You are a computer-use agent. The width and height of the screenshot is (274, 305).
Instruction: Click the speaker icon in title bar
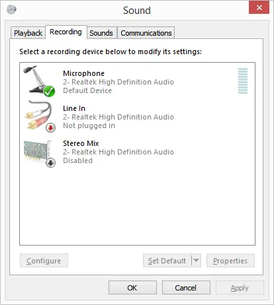tap(11, 10)
